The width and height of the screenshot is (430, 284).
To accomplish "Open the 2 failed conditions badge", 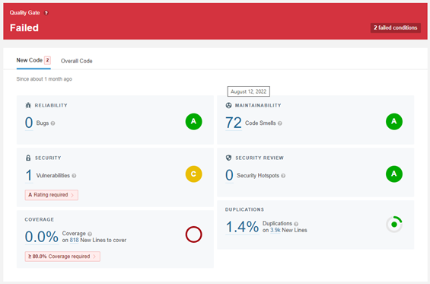I will pyautogui.click(x=396, y=27).
